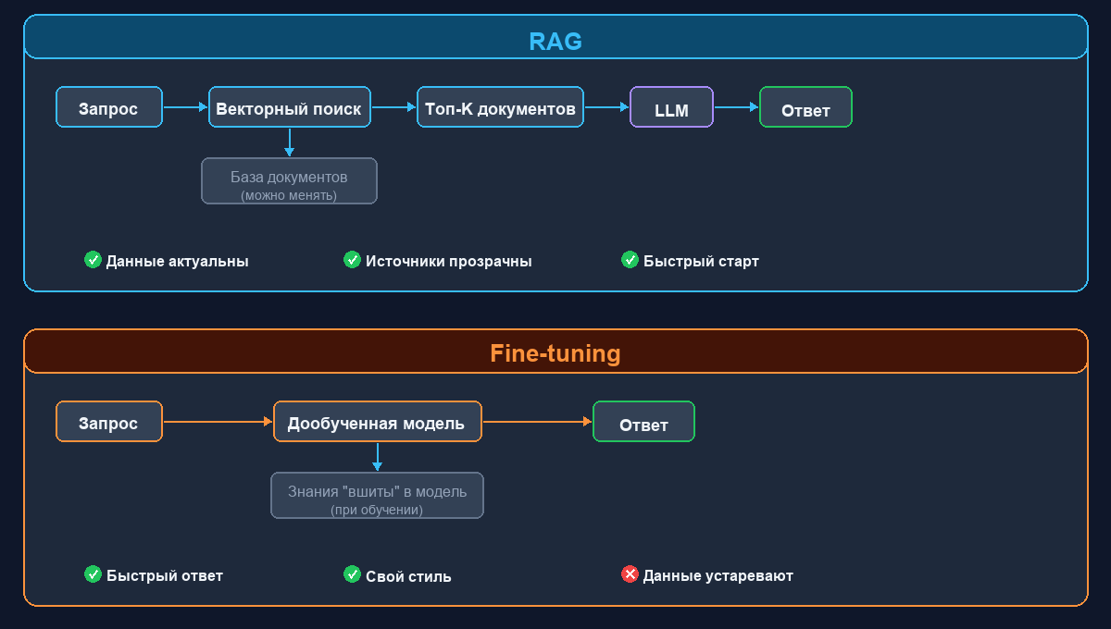Click the green checkmark beside 'Данные актуальны'
Image resolution: width=1111 pixels, height=629 pixels.
[x=93, y=260]
